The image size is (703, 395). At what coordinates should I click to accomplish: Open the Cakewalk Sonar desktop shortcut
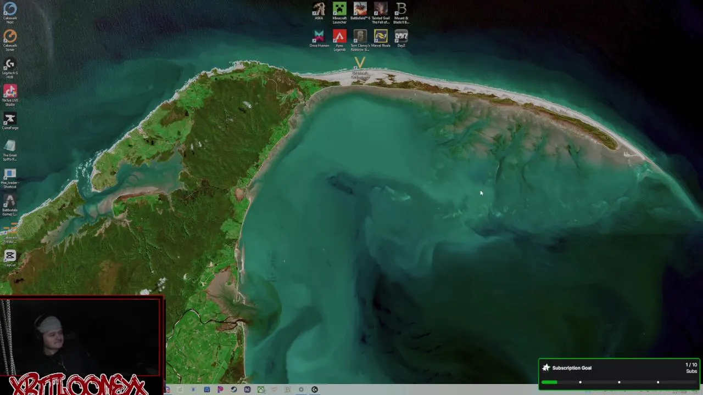[10, 40]
